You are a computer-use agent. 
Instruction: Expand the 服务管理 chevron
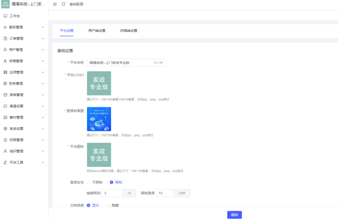point(43,27)
